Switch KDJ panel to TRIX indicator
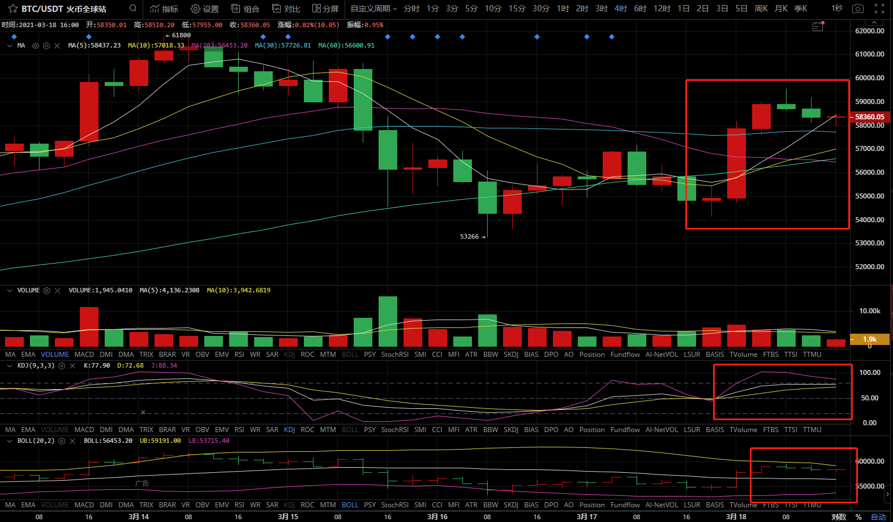893x522 pixels. (147, 430)
